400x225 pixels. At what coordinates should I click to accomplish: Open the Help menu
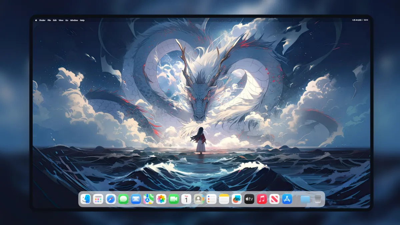click(x=82, y=20)
